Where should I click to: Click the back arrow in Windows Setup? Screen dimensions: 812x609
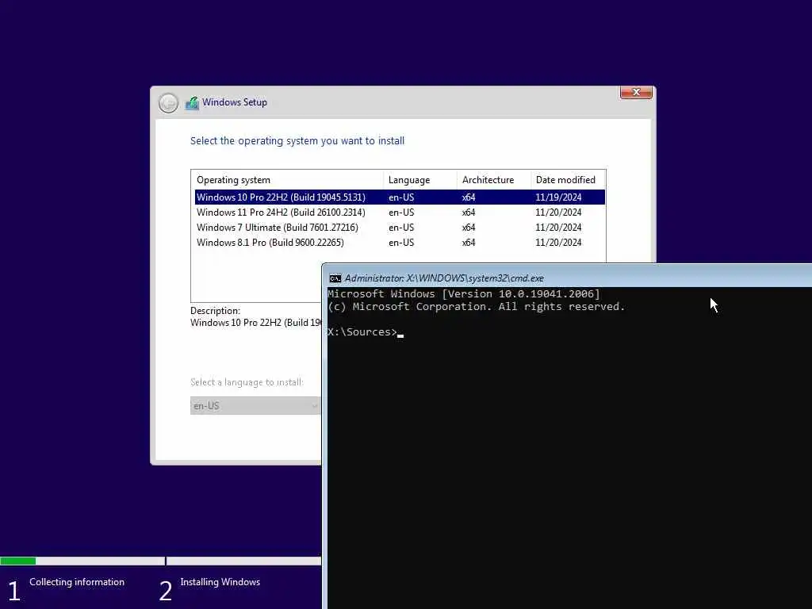click(x=168, y=103)
